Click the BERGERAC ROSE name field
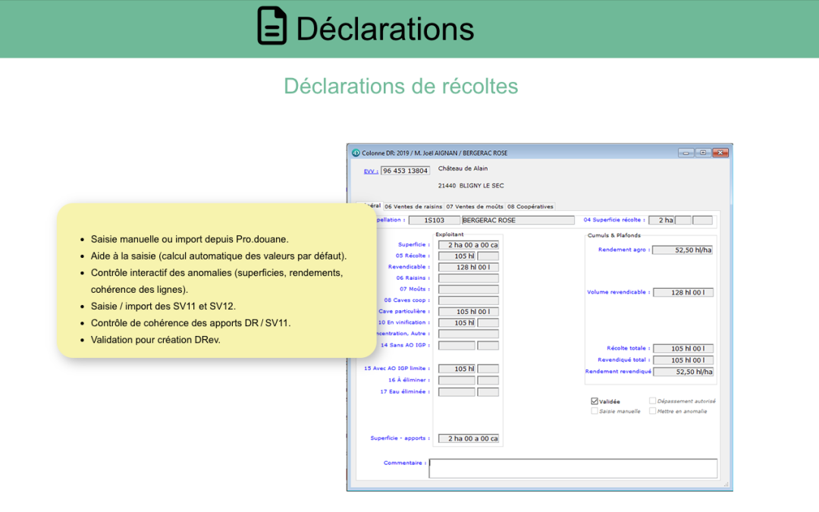The image size is (819, 512). click(x=518, y=221)
